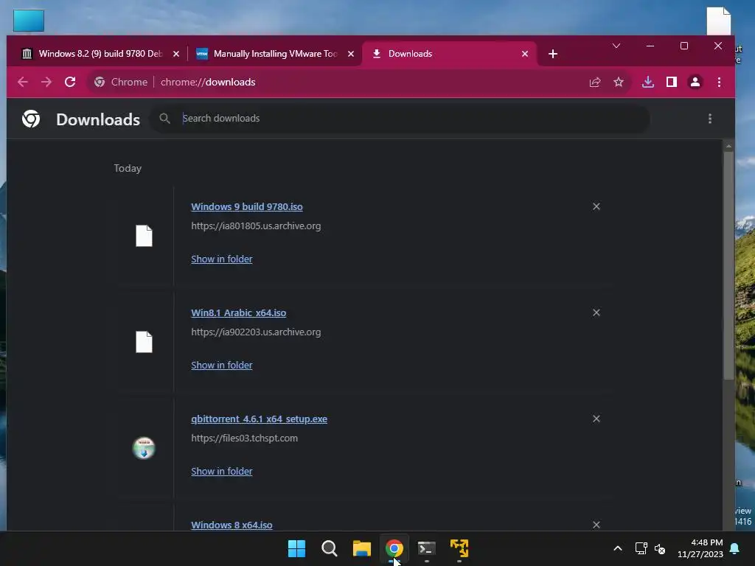Open the Chrome three-dot main menu

[719, 83]
